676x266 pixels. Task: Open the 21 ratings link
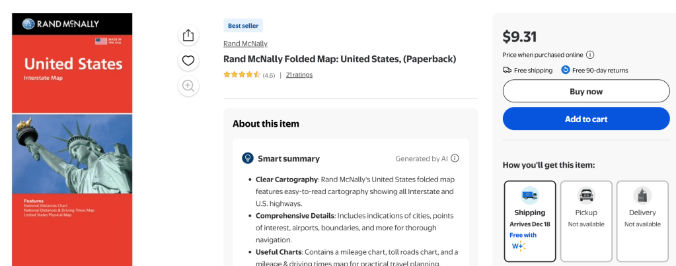pos(299,75)
